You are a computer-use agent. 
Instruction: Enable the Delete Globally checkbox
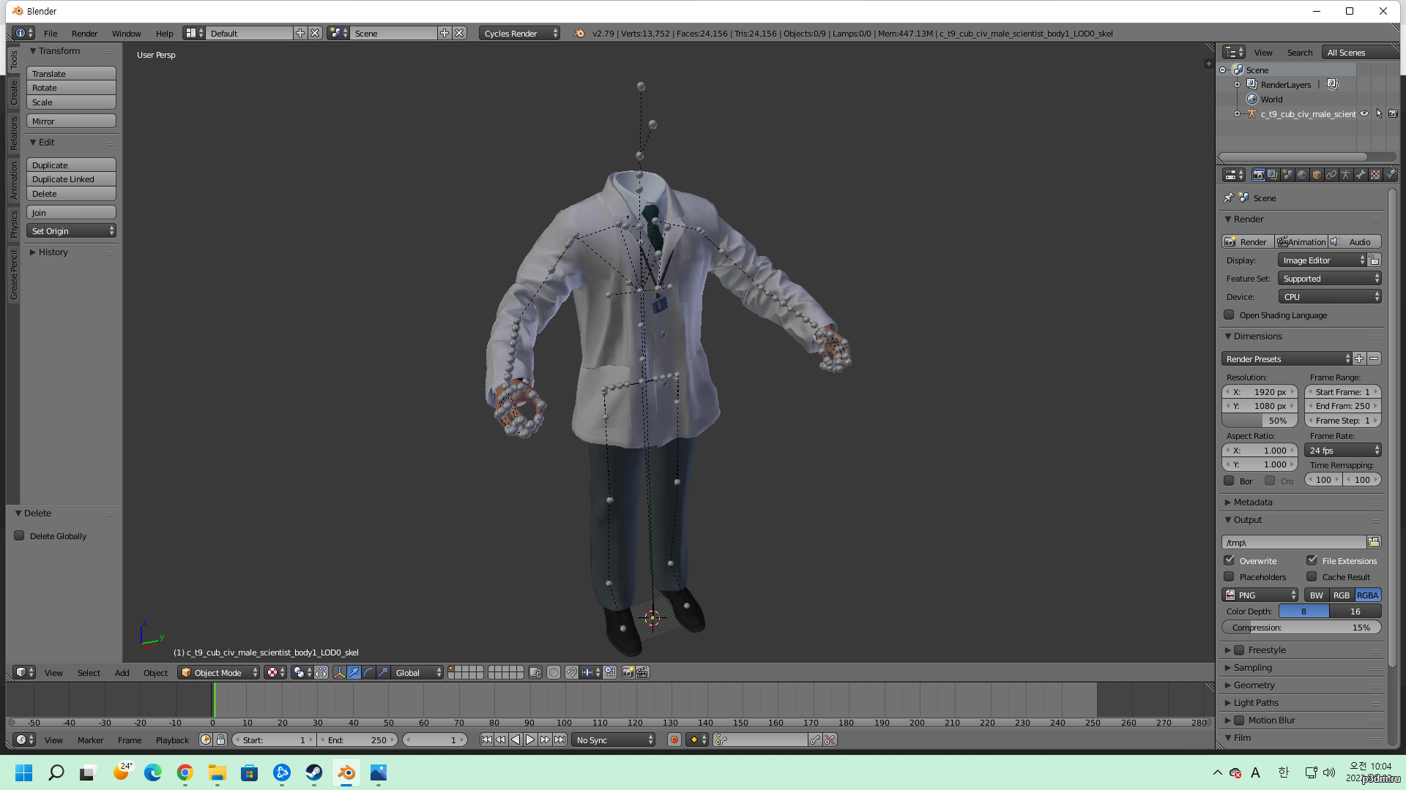(x=20, y=536)
